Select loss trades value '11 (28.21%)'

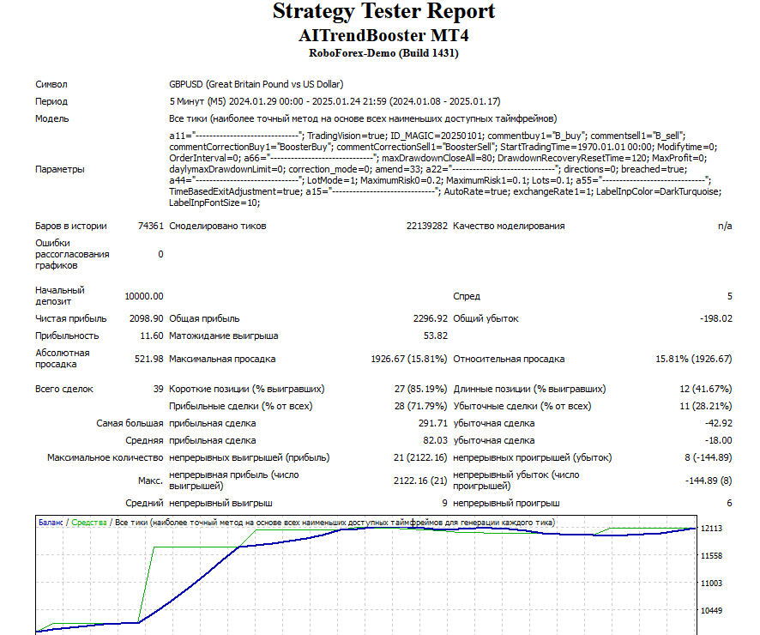[706, 406]
